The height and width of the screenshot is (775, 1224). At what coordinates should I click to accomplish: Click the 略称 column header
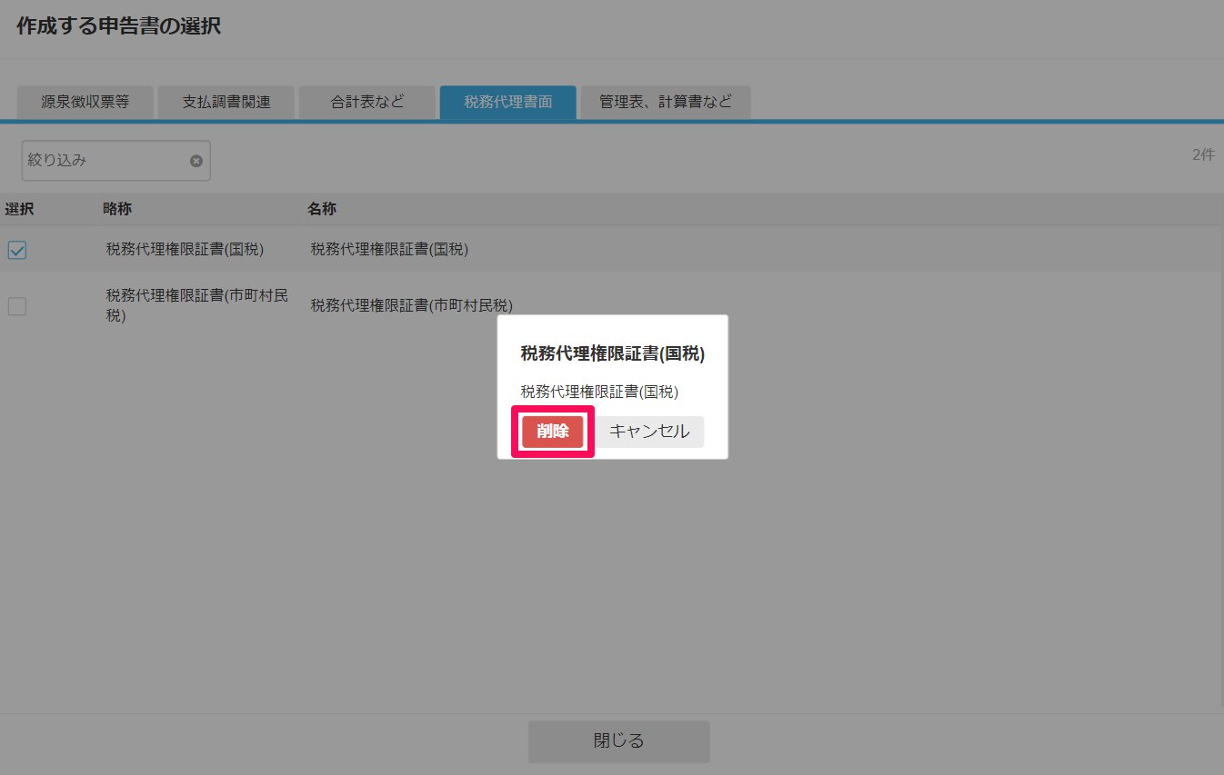pyautogui.click(x=117, y=209)
